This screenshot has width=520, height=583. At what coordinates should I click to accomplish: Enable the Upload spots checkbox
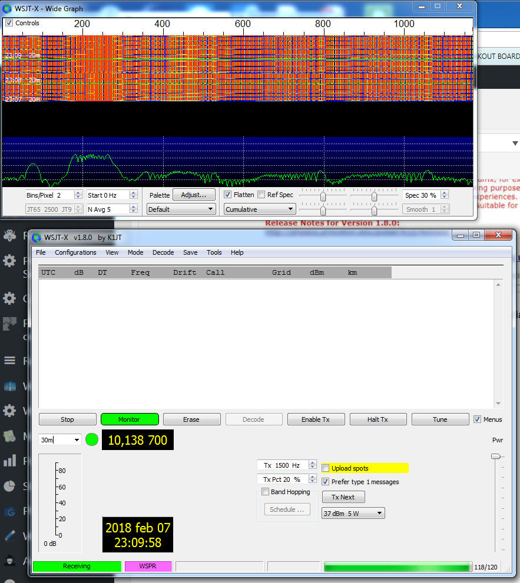[325, 468]
